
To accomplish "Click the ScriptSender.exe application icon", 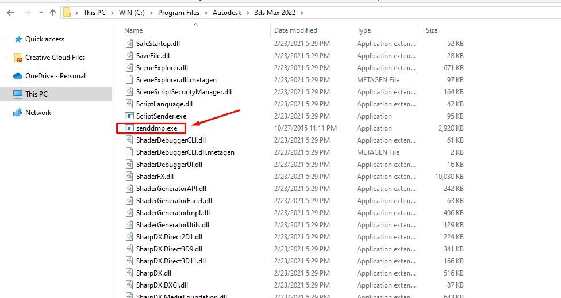I will 129,116.
